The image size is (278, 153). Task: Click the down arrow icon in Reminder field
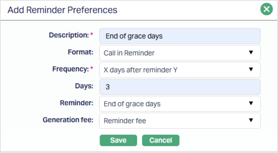pyautogui.click(x=251, y=104)
